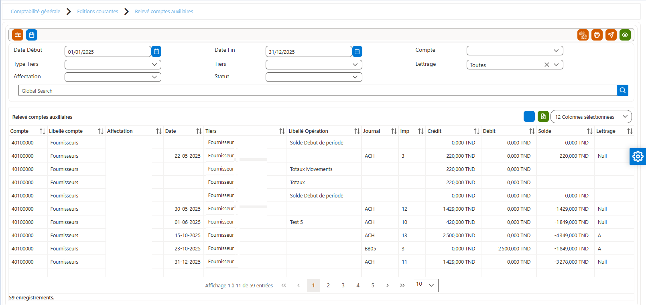The image size is (646, 305).
Task: Sort by Crédit column arrows
Action: 477,131
